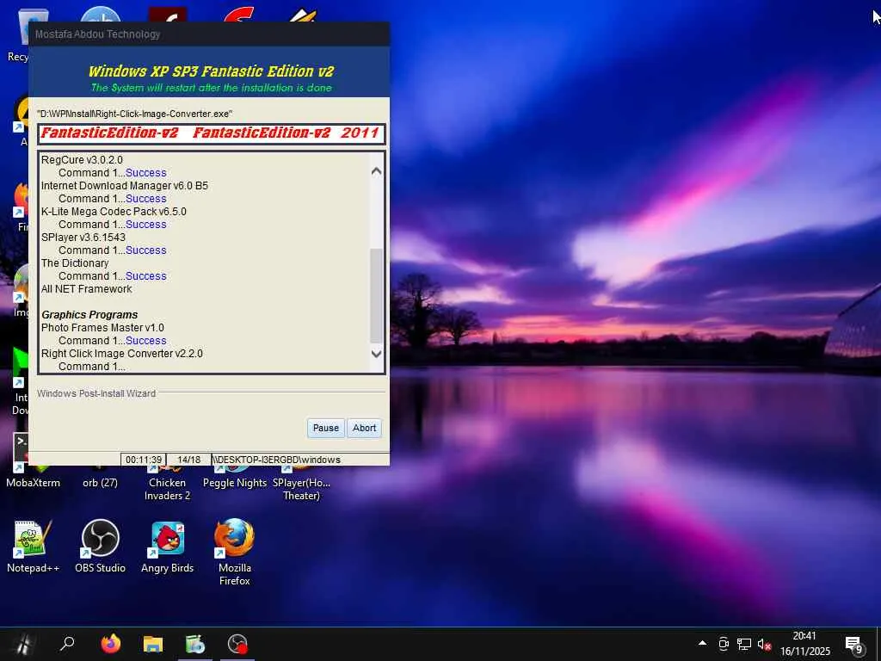Click the Abort button in the installer
Viewport: 881px width, 661px height.
pyautogui.click(x=364, y=428)
